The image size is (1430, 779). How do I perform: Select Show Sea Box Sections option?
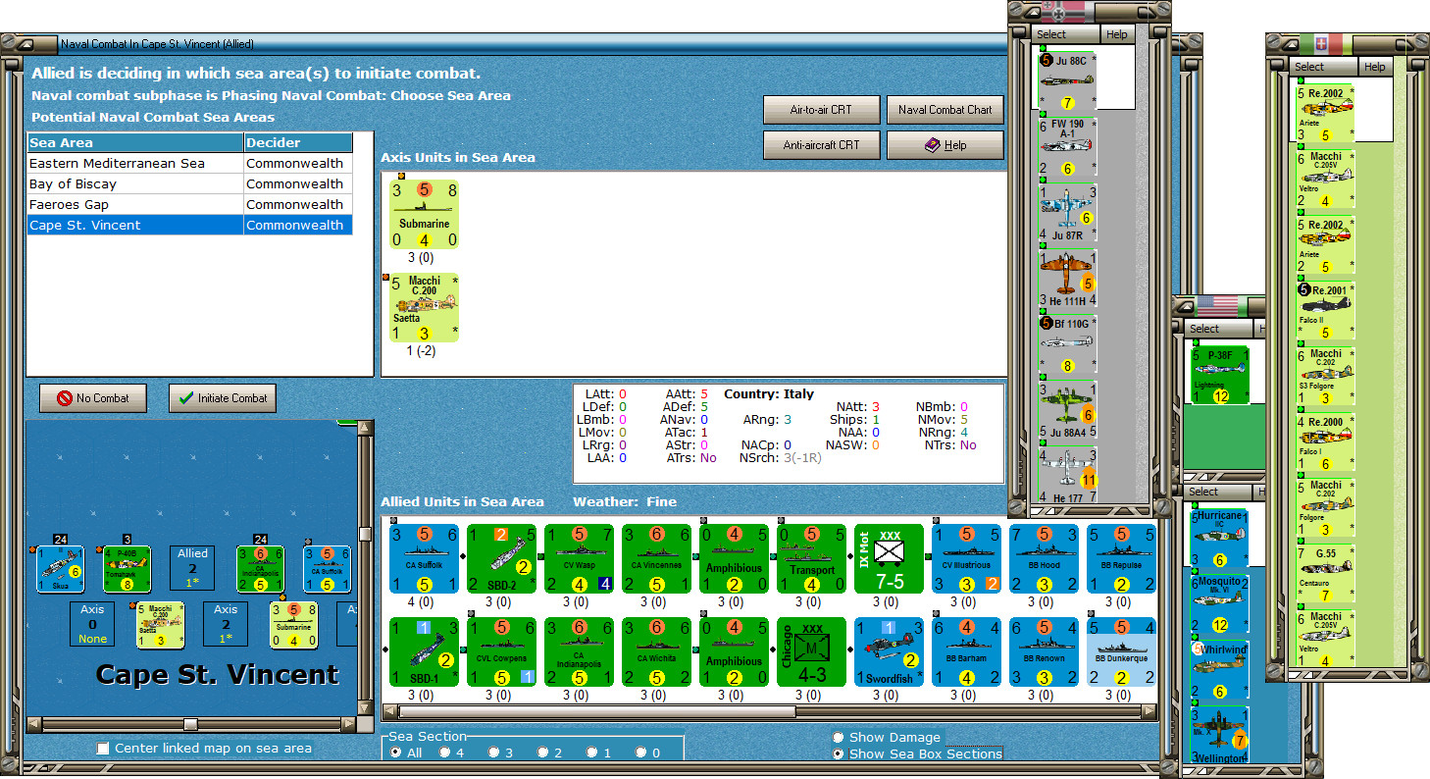(838, 753)
